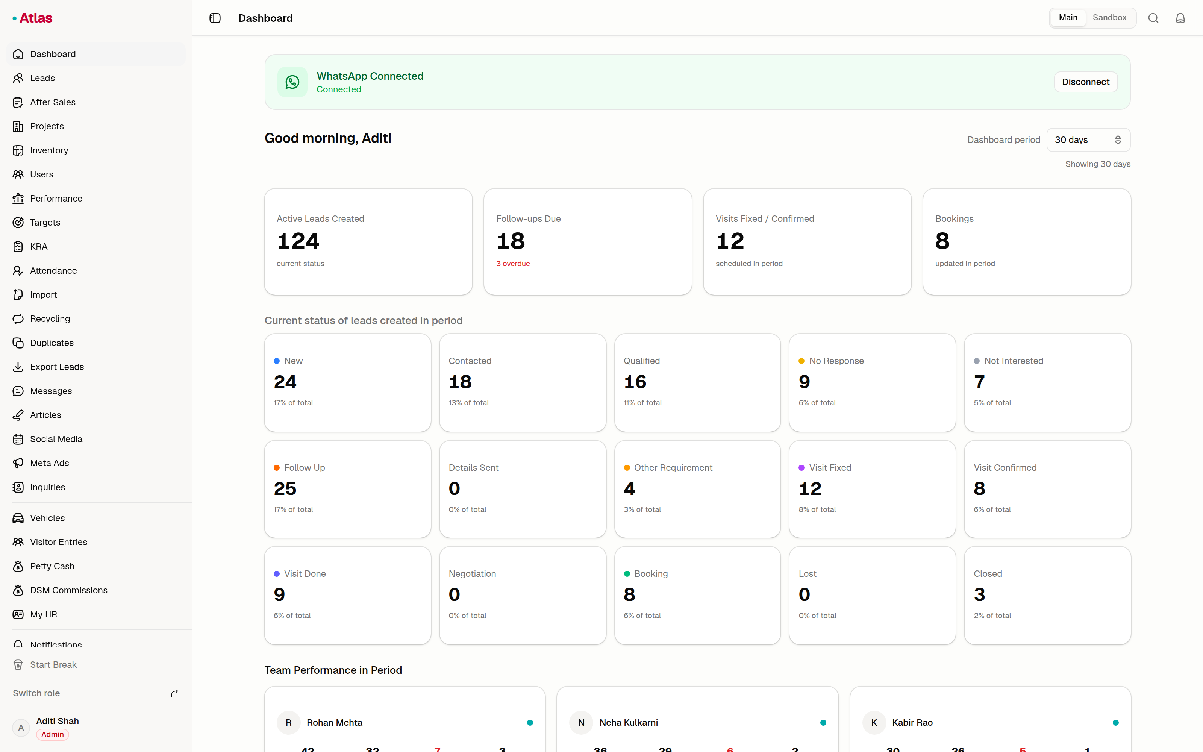Viewport: 1203px width, 752px height.
Task: Open Meta Ads section
Action: point(96,463)
